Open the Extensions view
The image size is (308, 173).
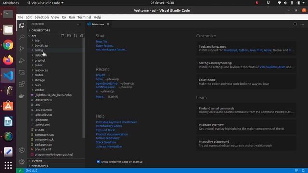tap(22, 84)
